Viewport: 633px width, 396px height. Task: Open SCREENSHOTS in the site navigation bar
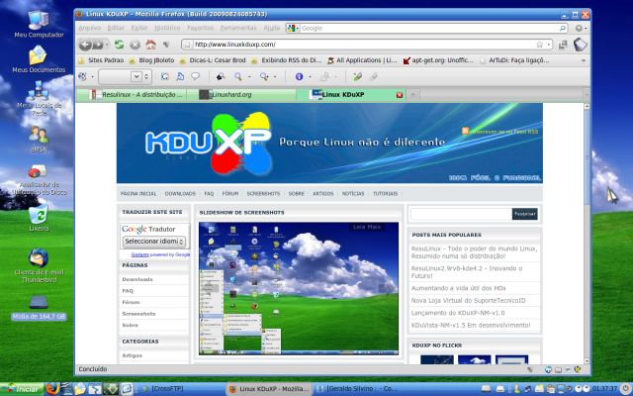point(263,194)
